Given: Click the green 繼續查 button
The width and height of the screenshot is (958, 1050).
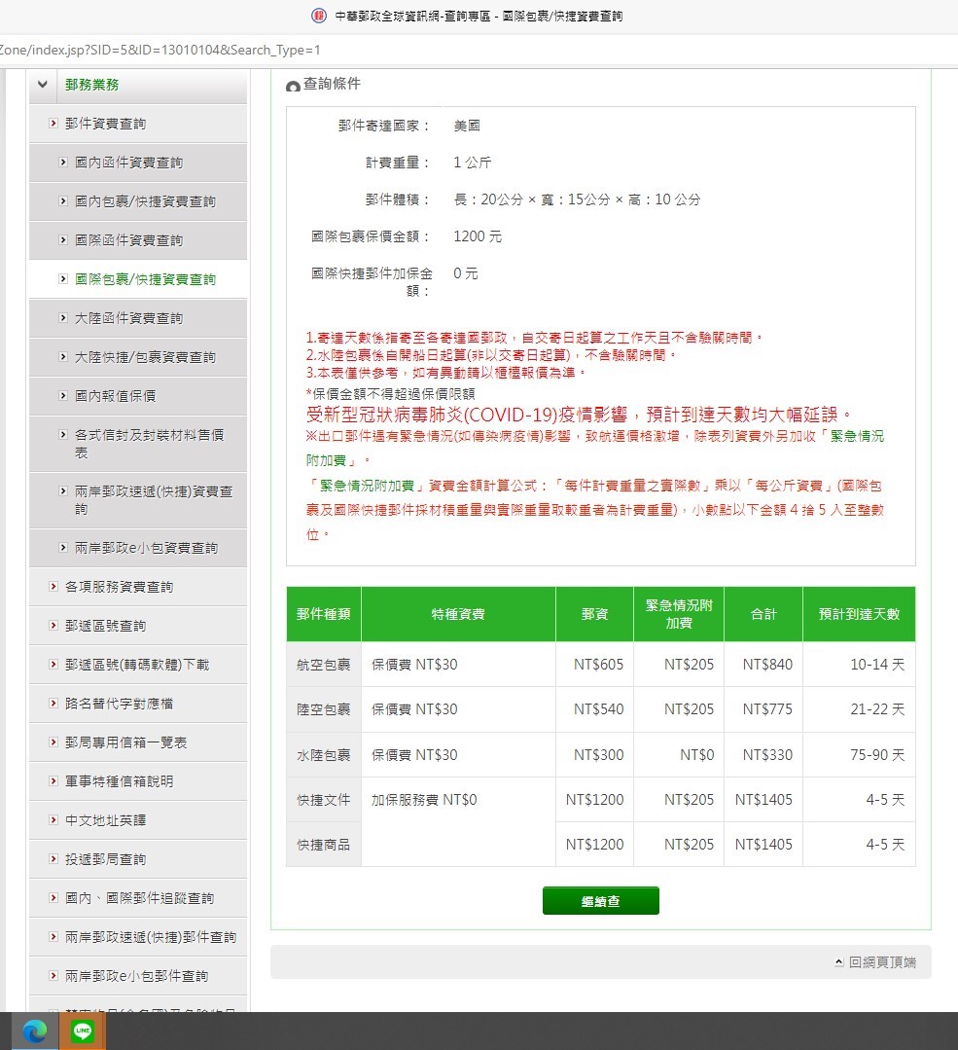Looking at the screenshot, I should point(600,901).
